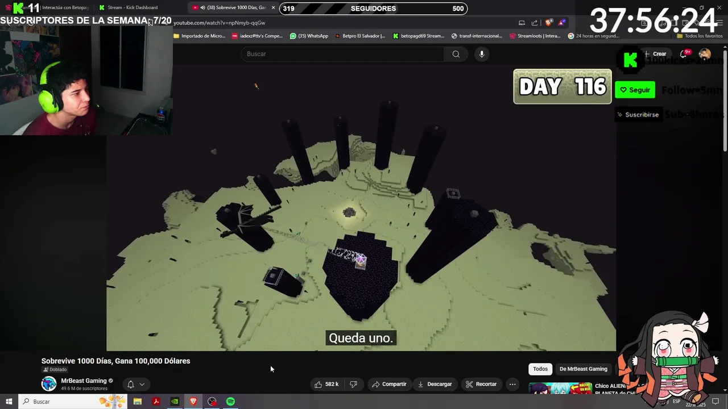Open more actions three-dot menu
The width and height of the screenshot is (728, 409).
[x=512, y=385]
